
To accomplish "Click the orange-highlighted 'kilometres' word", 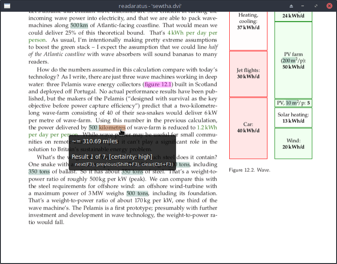I will tap(112, 127).
